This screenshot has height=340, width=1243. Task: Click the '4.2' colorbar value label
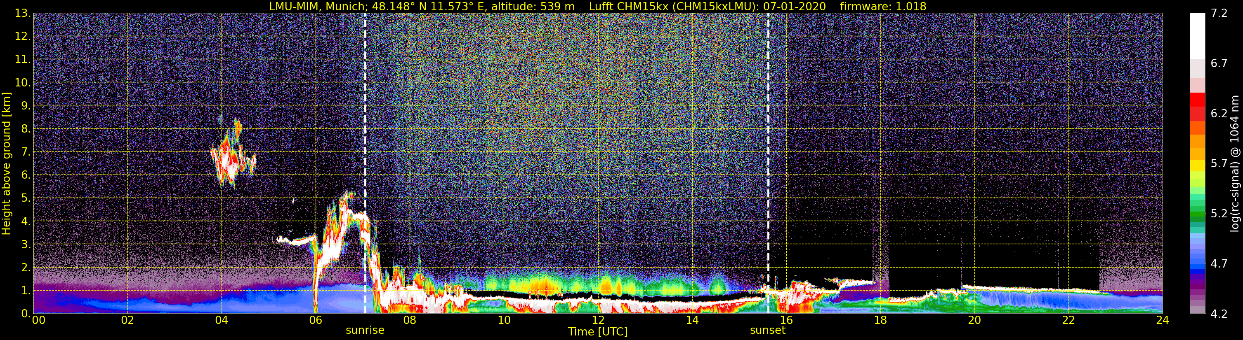click(x=1219, y=314)
